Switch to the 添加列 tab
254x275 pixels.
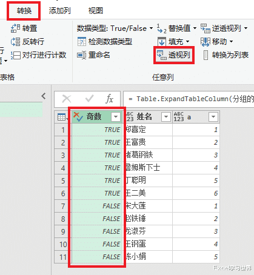coord(59,11)
